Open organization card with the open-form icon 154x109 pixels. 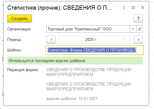point(140,29)
